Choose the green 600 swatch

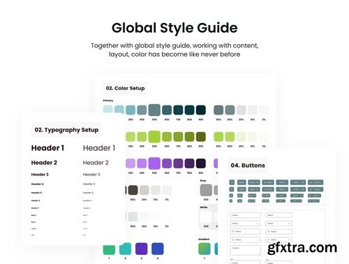[x=167, y=137]
